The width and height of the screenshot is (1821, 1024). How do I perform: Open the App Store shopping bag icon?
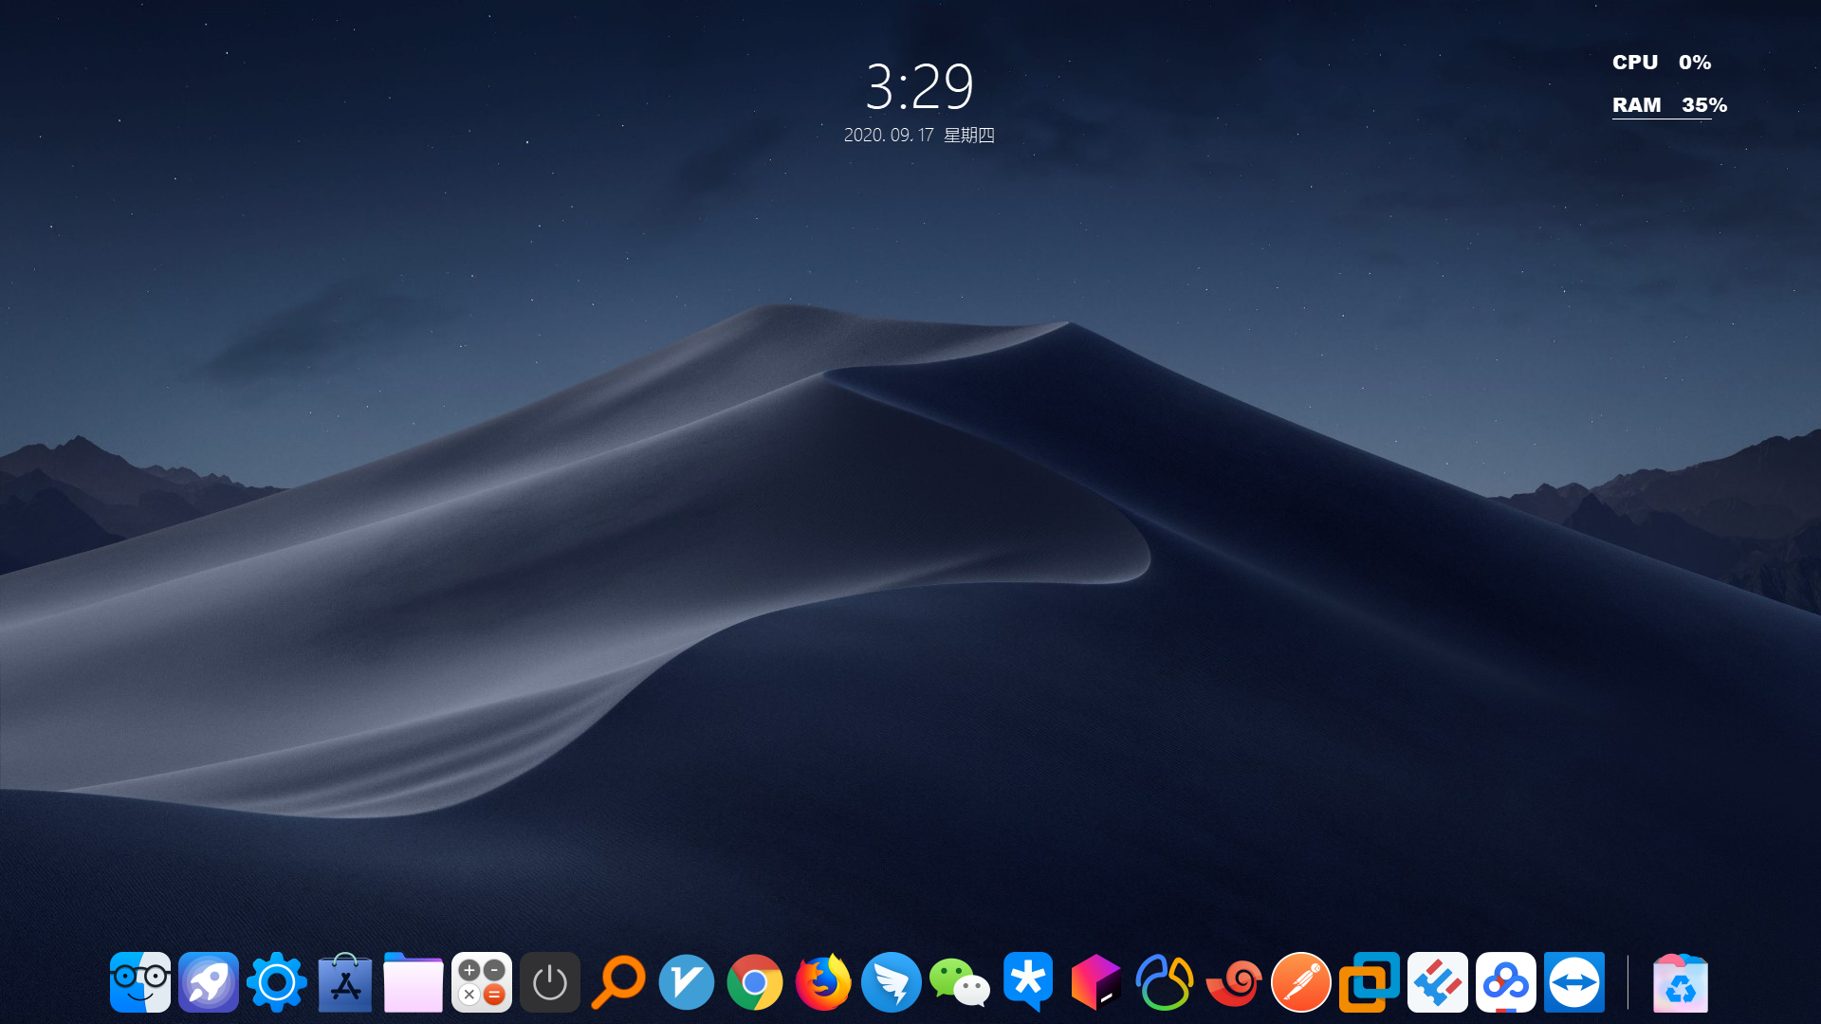(345, 982)
